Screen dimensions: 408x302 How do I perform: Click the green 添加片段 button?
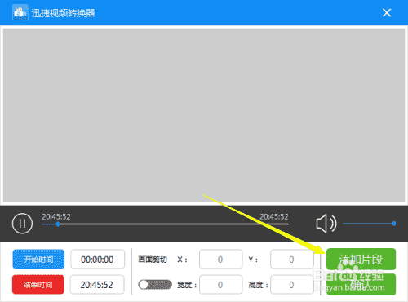click(x=361, y=259)
